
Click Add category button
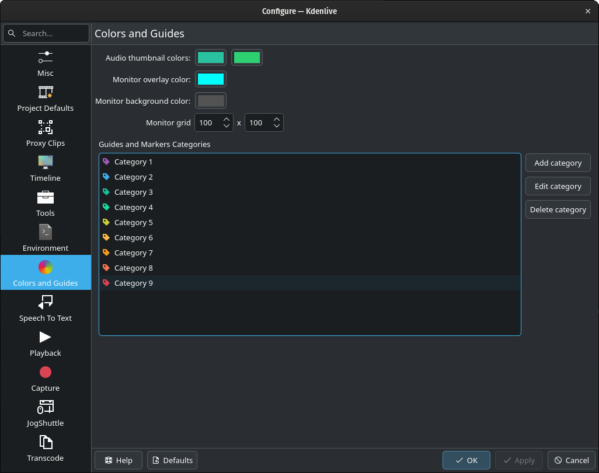[x=558, y=163]
